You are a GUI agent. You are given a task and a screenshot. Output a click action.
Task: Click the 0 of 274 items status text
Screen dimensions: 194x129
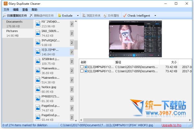click(25, 125)
